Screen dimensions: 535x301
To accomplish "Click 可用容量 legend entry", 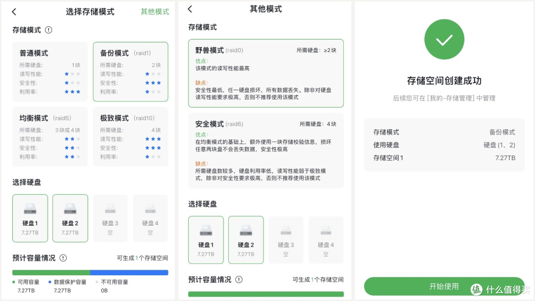I will [26, 286].
